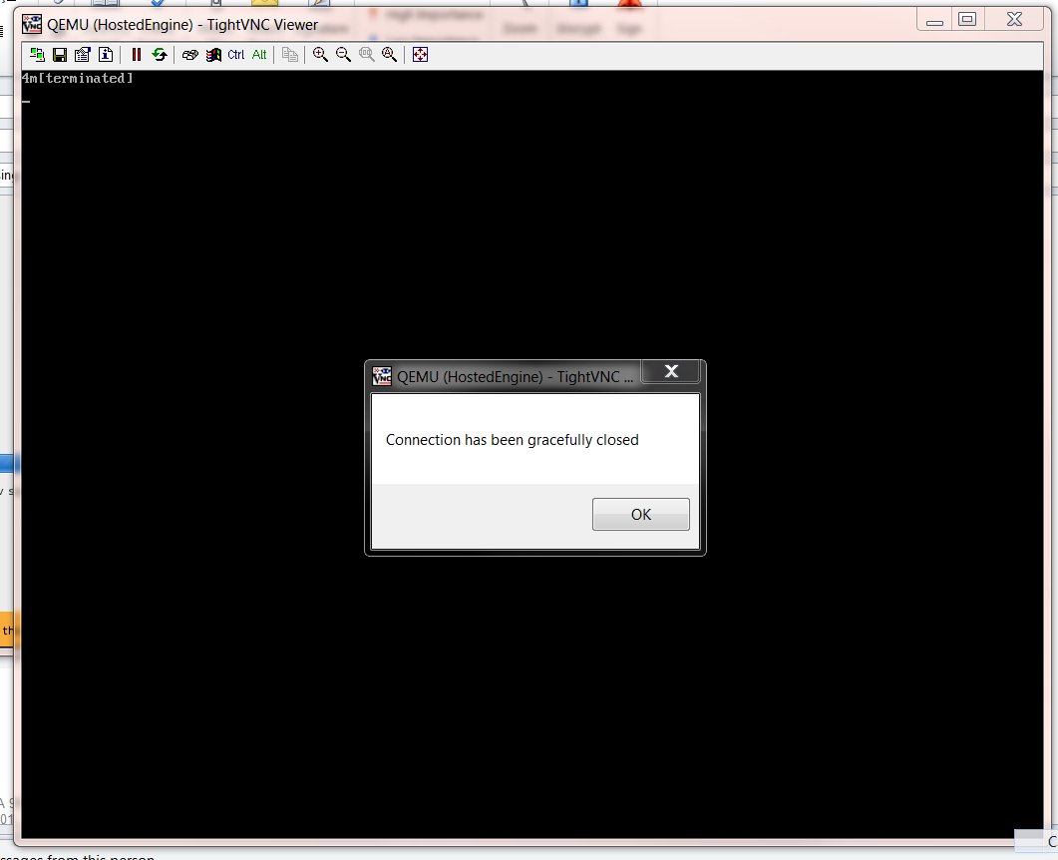The height and width of the screenshot is (860, 1058).
Task: Send Ctrl+Alt+Del to the remote host
Action: (x=189, y=55)
